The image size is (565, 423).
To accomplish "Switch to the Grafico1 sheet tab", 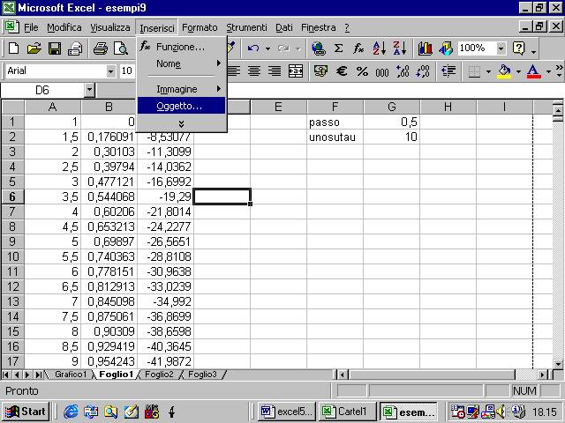I will click(71, 375).
